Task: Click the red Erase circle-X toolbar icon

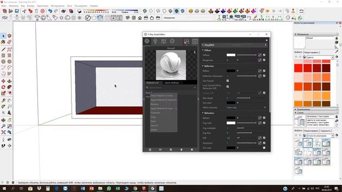Action: (43, 11)
